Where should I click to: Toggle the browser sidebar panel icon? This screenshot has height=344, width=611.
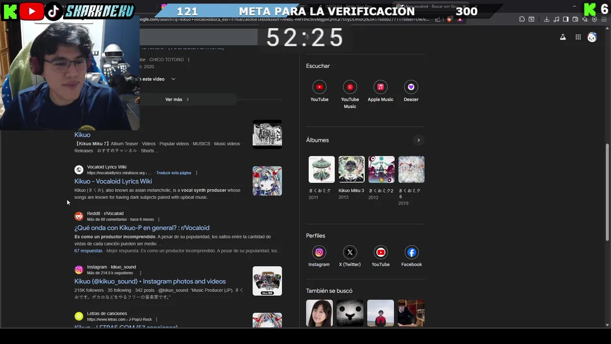pyautogui.click(x=566, y=19)
